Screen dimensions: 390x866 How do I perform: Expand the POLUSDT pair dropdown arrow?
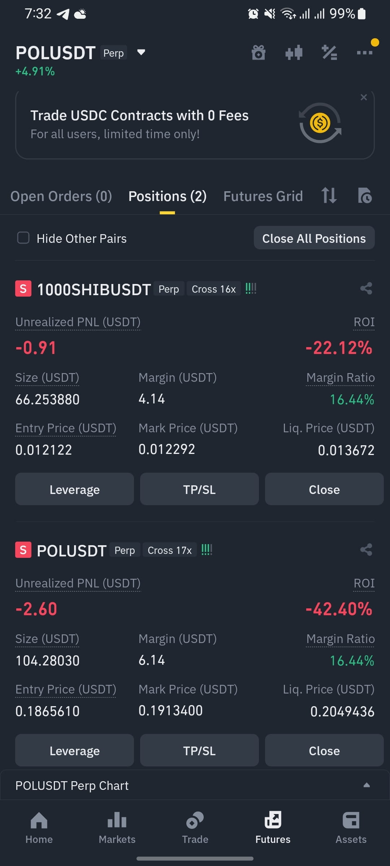141,52
